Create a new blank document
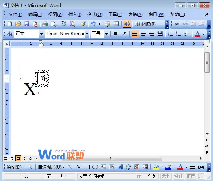This screenshot has height=181, width=213. (x=10, y=24)
